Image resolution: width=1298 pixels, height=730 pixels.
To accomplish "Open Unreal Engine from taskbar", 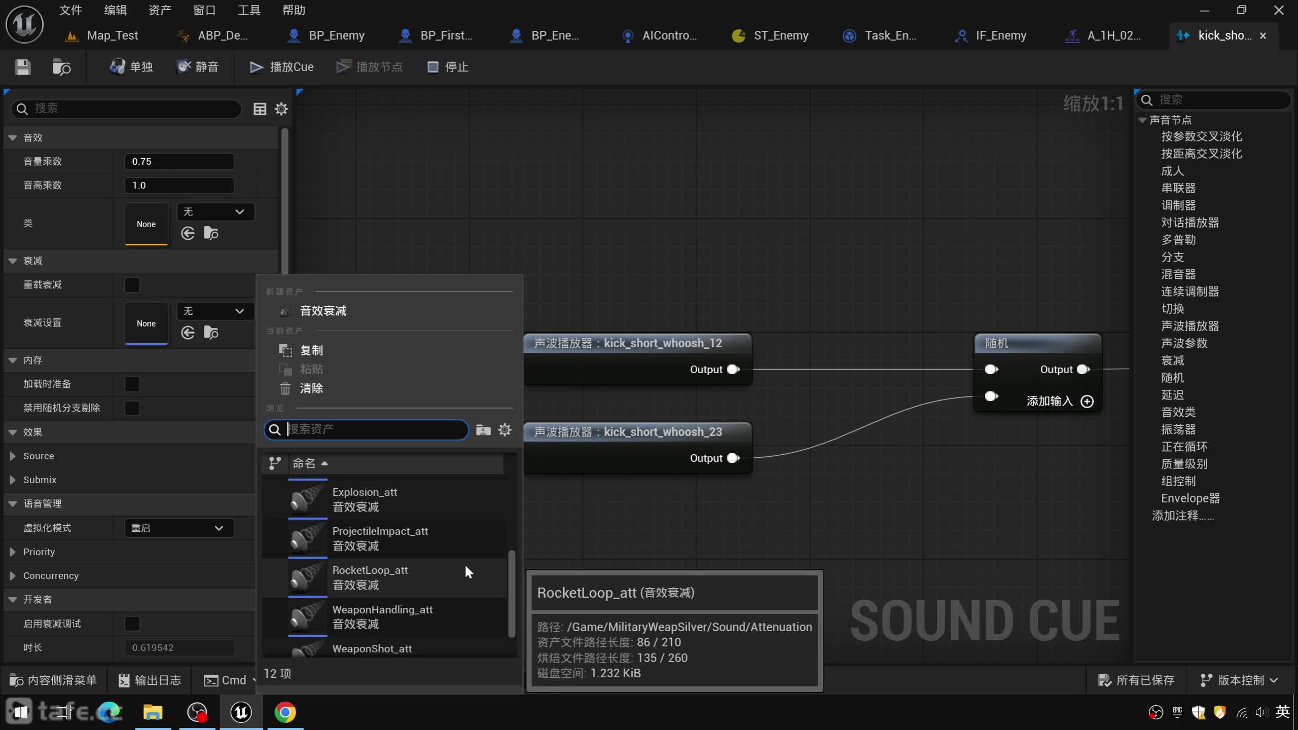I will pos(241,712).
